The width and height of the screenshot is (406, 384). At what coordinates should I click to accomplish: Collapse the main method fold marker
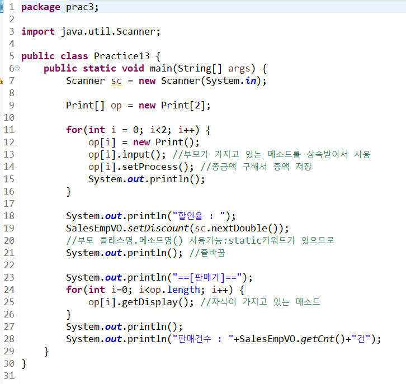[17, 68]
